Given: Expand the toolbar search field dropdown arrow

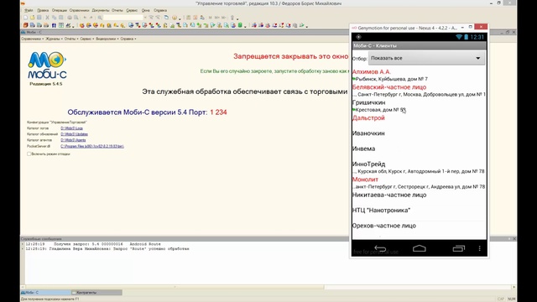Looking at the screenshot, I should pyautogui.click(x=145, y=18).
